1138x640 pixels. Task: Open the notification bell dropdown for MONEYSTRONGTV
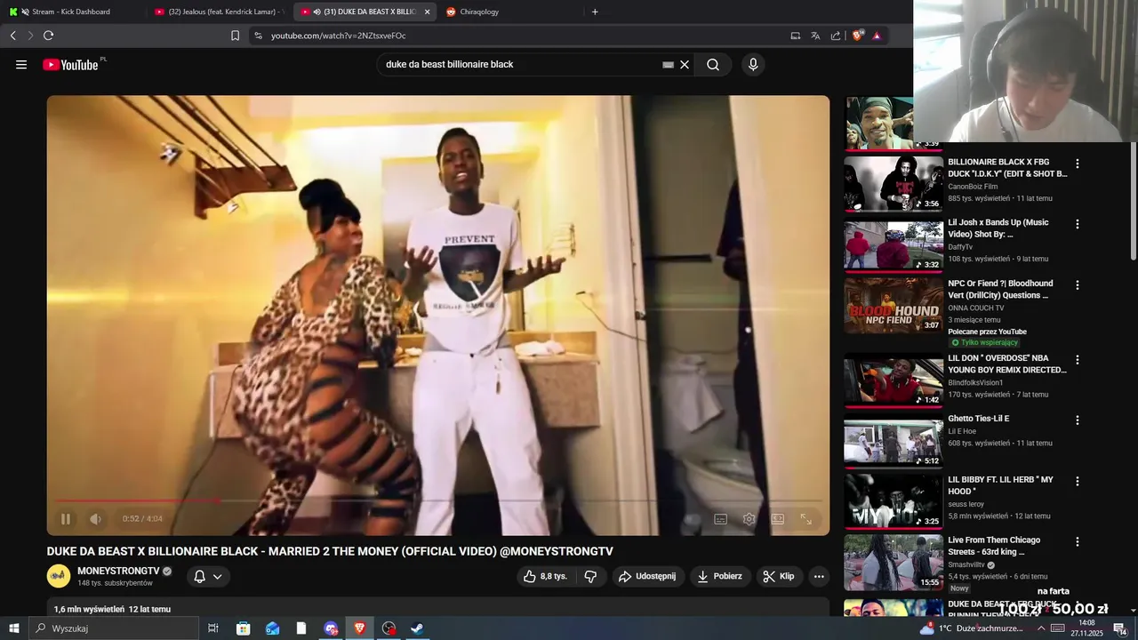(208, 576)
